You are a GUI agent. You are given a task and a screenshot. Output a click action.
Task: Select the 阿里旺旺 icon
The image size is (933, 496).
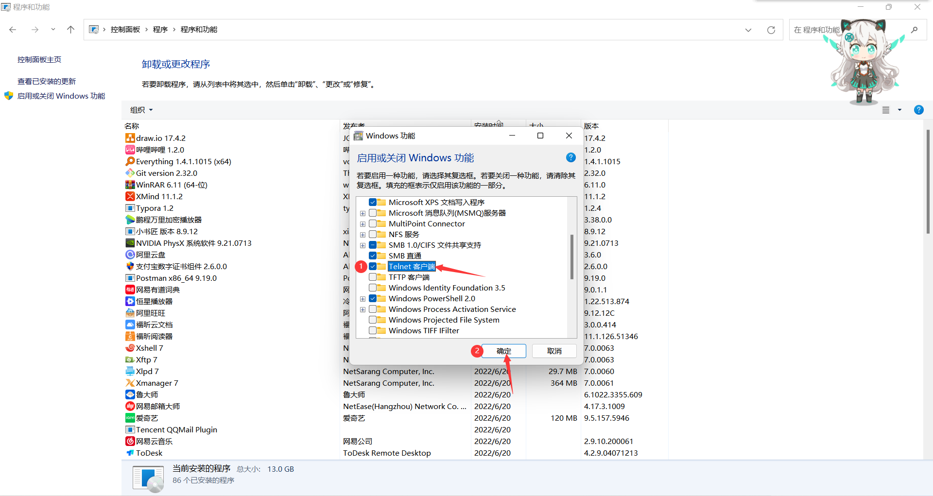(x=130, y=313)
